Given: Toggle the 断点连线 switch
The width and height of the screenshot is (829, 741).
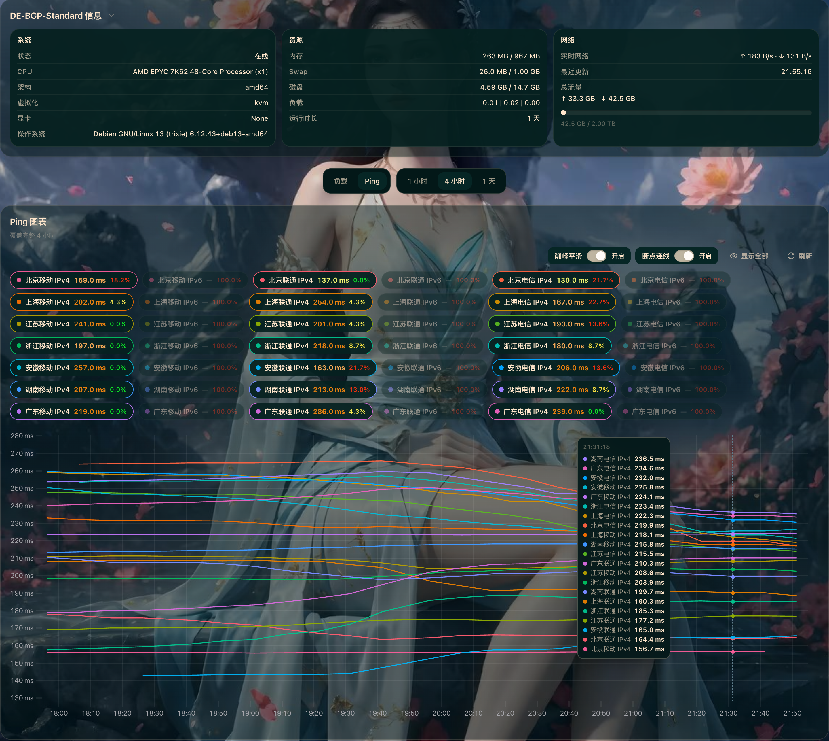Looking at the screenshot, I should tap(684, 256).
